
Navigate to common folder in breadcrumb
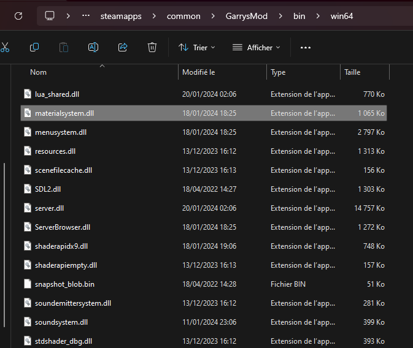[183, 16]
